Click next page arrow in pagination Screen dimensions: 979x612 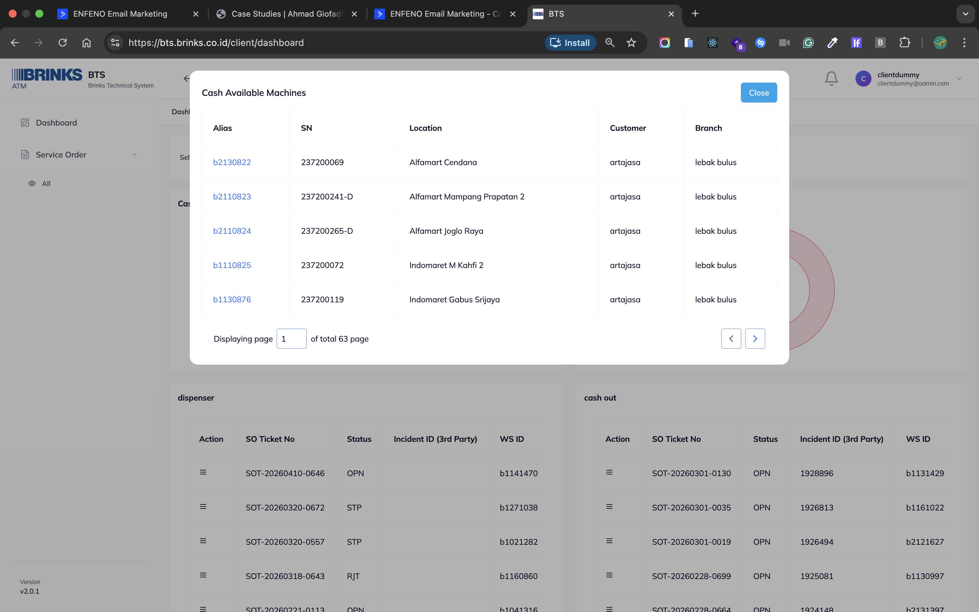[755, 338]
